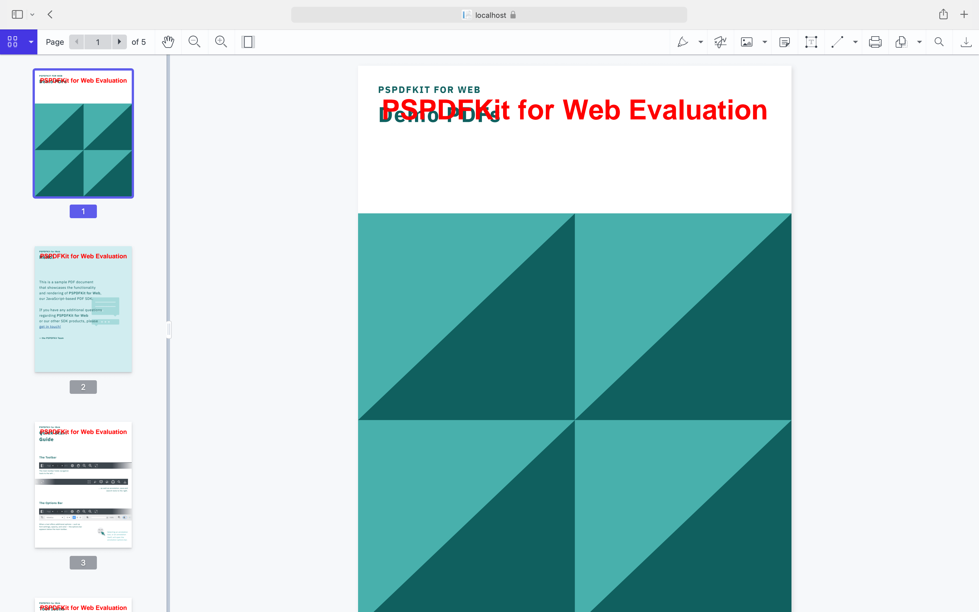Select the signature annotation tool
The width and height of the screenshot is (979, 612).
click(720, 42)
